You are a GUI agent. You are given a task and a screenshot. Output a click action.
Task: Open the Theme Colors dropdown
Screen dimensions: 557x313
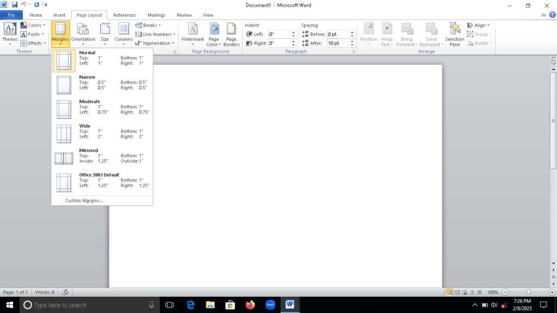33,25
